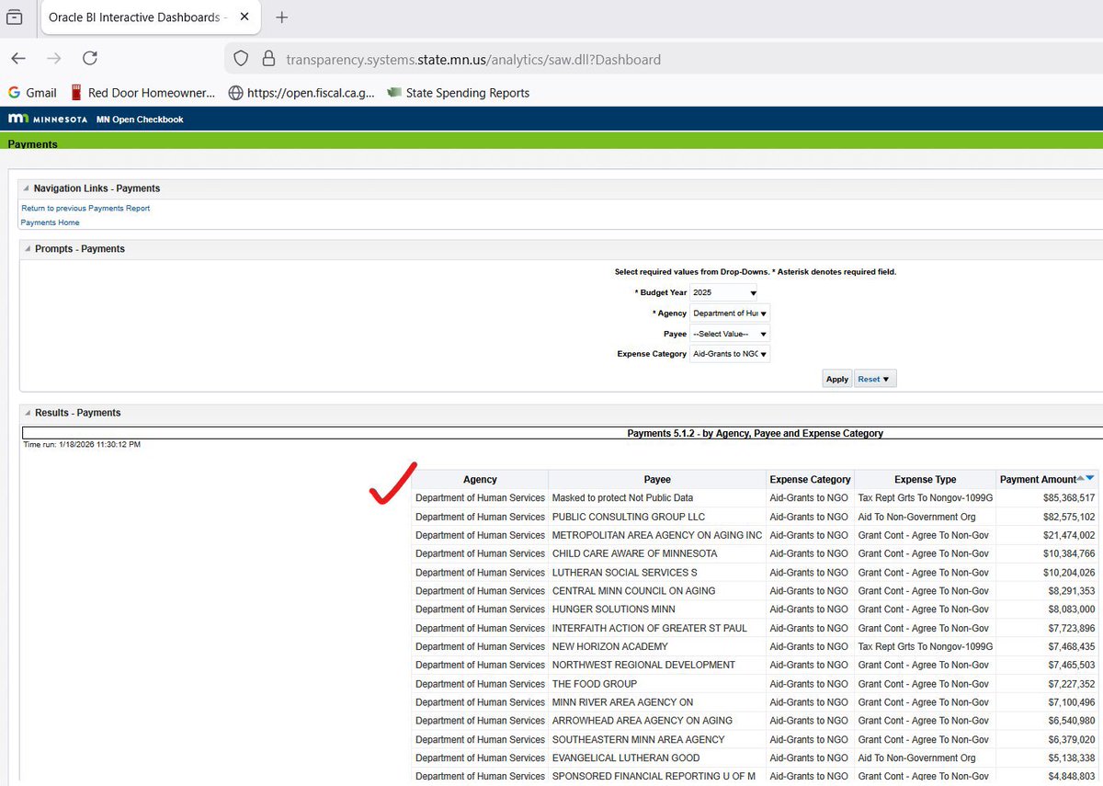
Task: Select payee SOUTHEASTERN MINN AREA AGENCY
Action: (x=638, y=739)
